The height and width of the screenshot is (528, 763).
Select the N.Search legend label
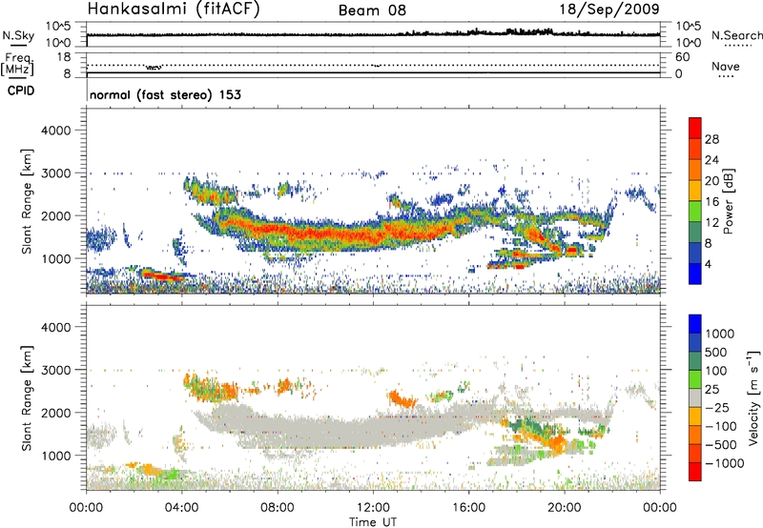[737, 35]
